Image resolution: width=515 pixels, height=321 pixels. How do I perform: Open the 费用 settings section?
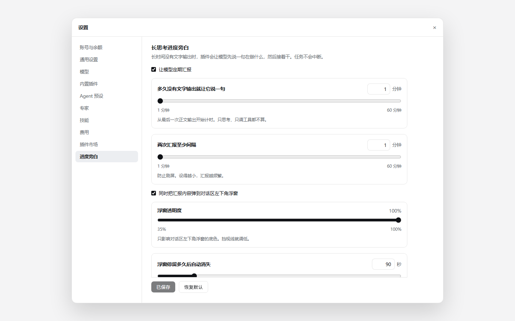[x=107, y=132]
